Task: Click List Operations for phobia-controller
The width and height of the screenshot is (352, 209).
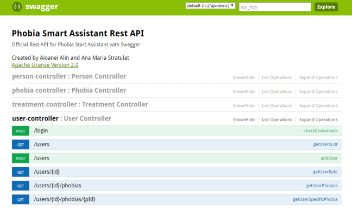Action: click(x=277, y=92)
